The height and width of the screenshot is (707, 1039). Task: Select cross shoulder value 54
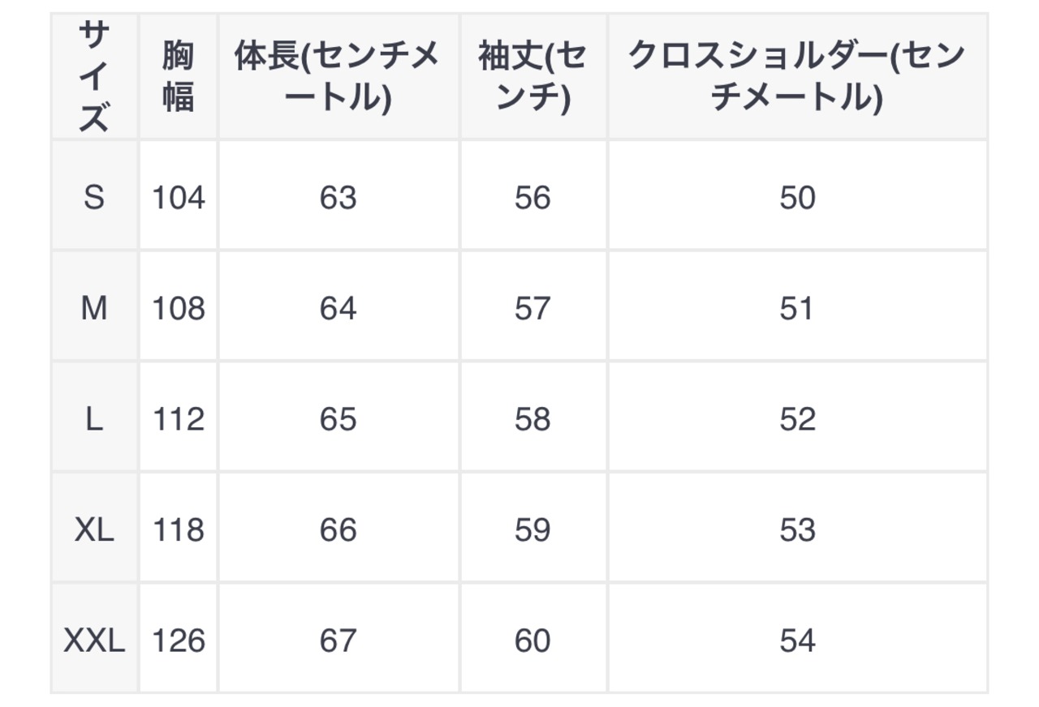point(796,641)
